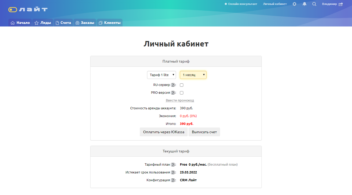Viewport: 352px width, 195px height.
Task: Open notifications bell icon
Action: pos(304,4)
